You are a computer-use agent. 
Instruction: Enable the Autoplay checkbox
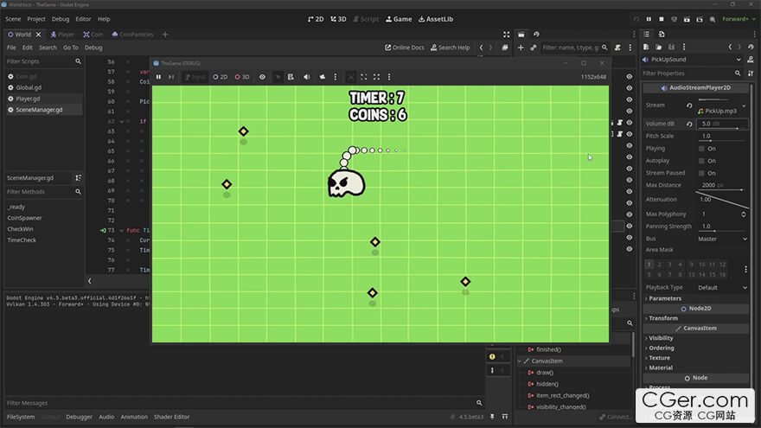(702, 161)
